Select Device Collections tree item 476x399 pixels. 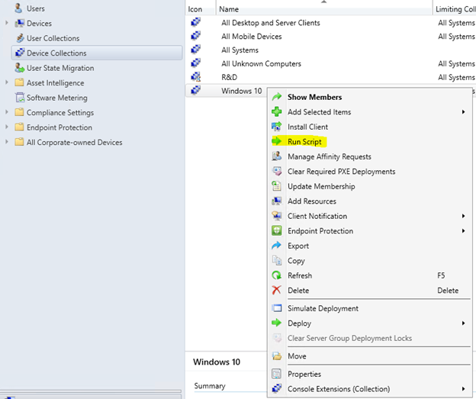point(97,53)
